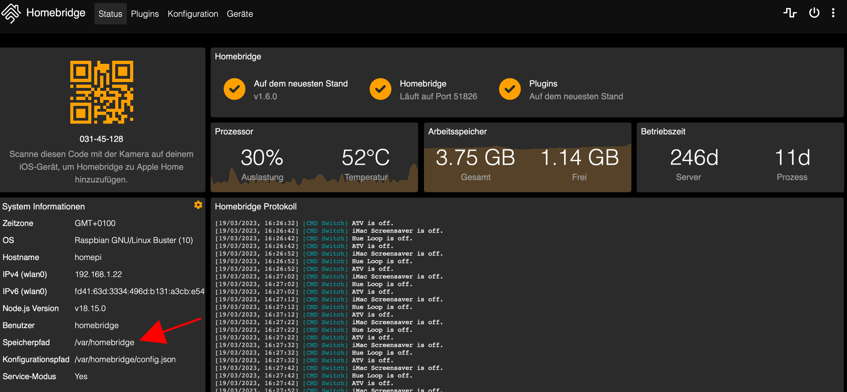Click the Arbeitsspeicher widget title
This screenshot has width=847, height=392.
coord(457,132)
